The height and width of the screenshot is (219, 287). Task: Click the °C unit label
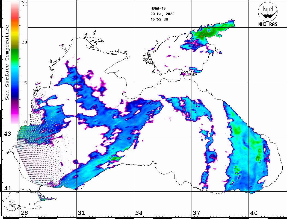coord(24,4)
